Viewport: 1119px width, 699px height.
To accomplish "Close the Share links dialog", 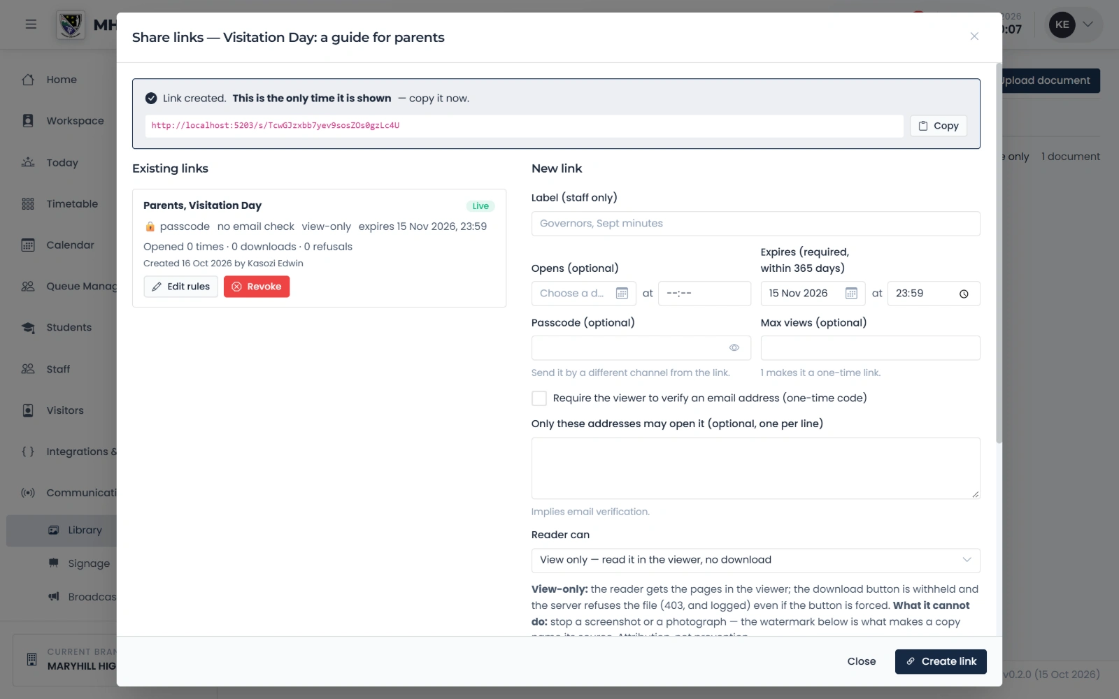I will 974,36.
